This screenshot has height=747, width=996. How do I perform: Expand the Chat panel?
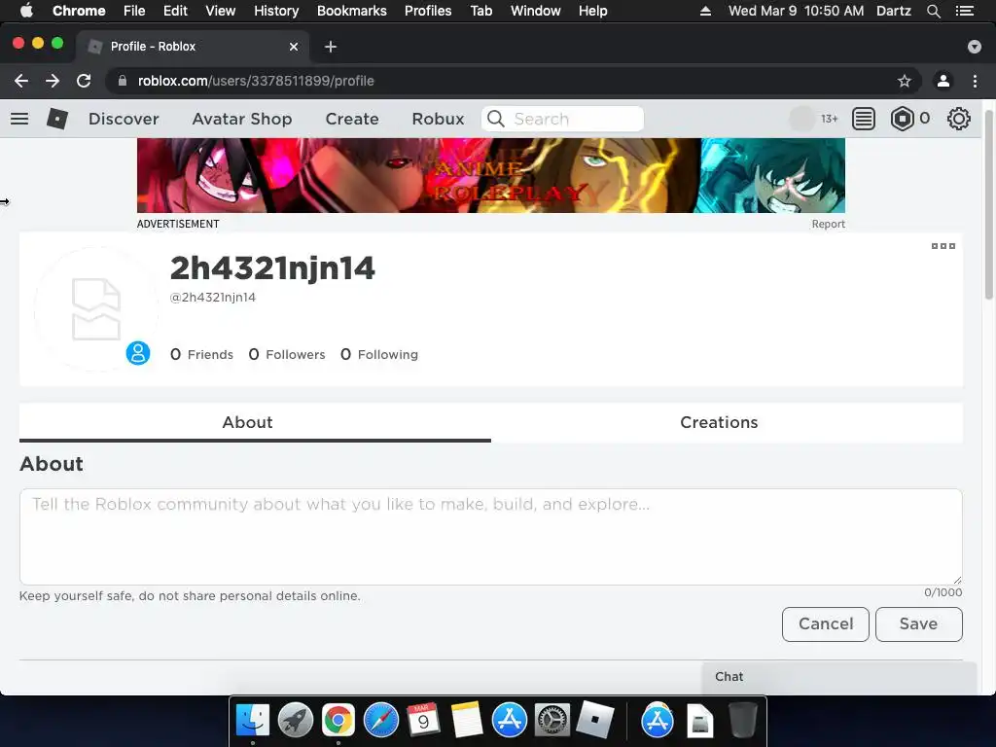click(838, 677)
